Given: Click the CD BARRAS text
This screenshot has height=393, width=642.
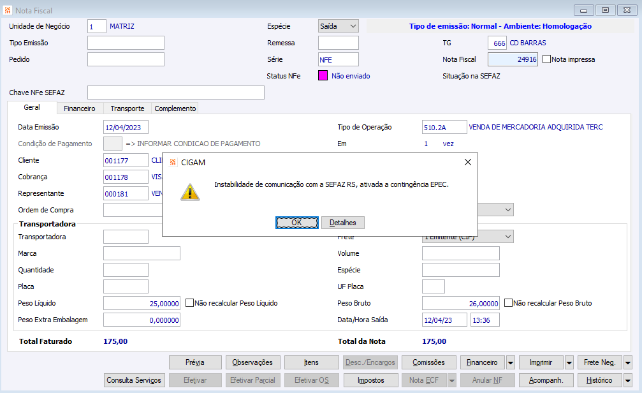Looking at the screenshot, I should coord(527,43).
